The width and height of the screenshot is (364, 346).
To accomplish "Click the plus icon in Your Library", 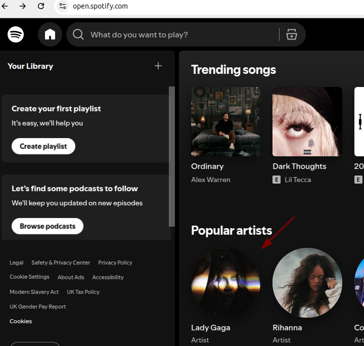I will 158,66.
